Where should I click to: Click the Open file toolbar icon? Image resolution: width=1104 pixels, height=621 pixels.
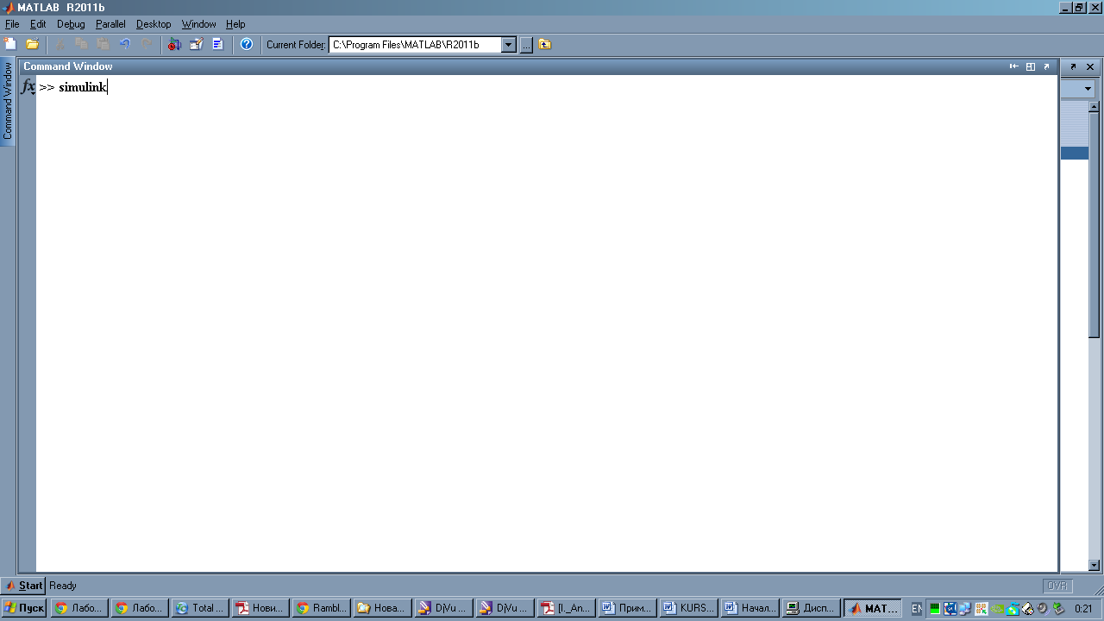[x=33, y=44]
